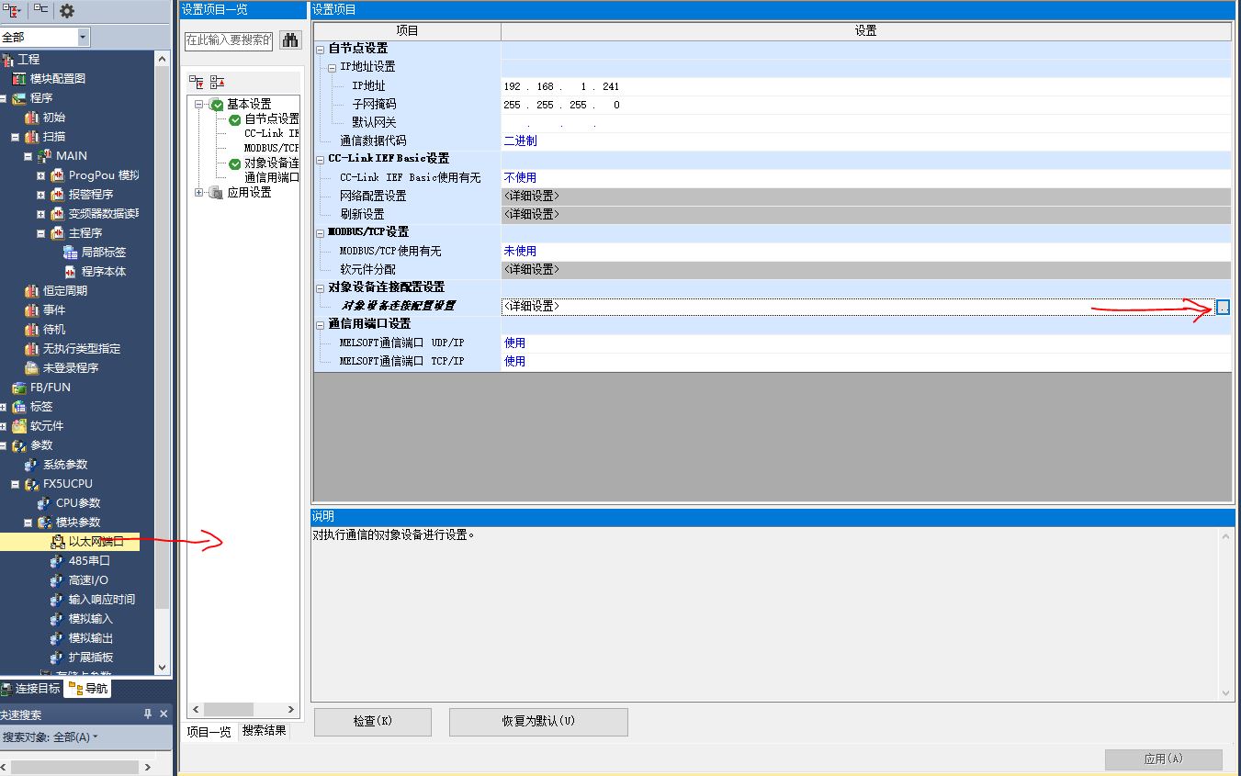Click the 局部标签 label table icon
Screen dimensions: 1241x776
(x=71, y=253)
